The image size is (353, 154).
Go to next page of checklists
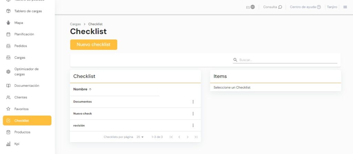[x=188, y=137]
